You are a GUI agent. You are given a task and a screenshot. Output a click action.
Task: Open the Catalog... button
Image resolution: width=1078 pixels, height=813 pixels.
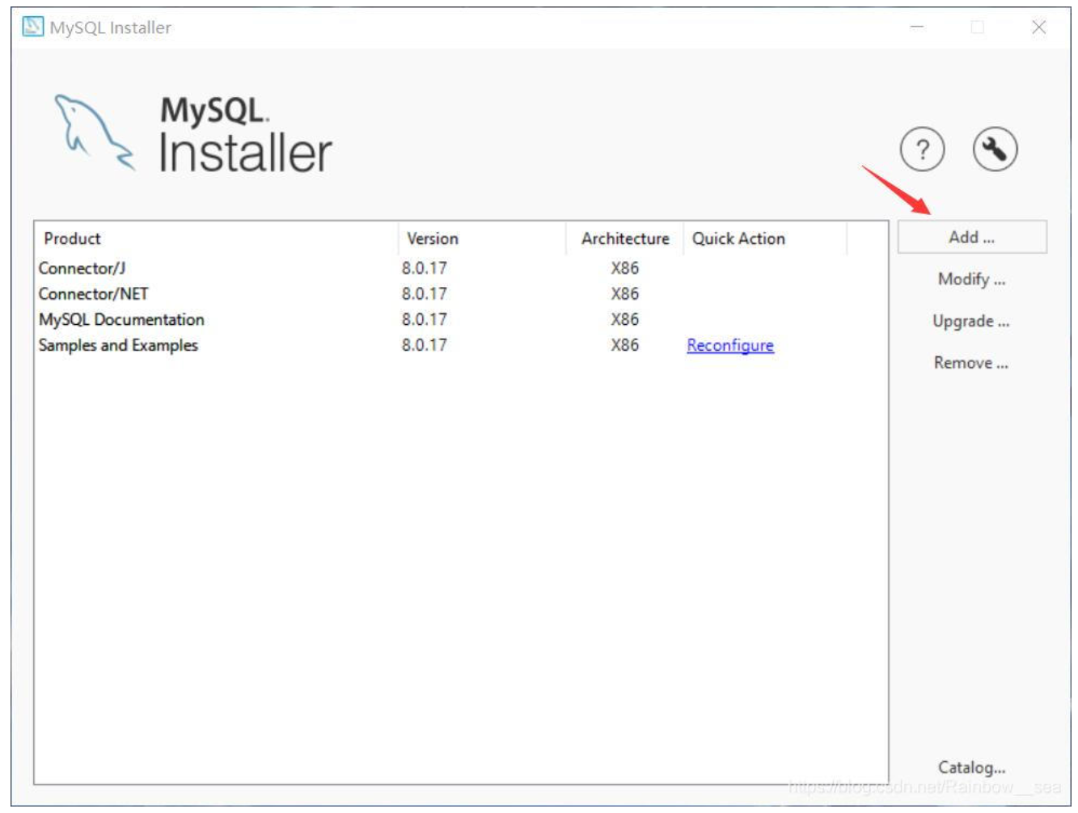[x=972, y=768]
